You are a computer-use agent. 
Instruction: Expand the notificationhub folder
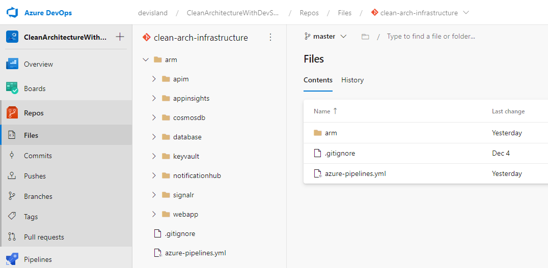[154, 175]
